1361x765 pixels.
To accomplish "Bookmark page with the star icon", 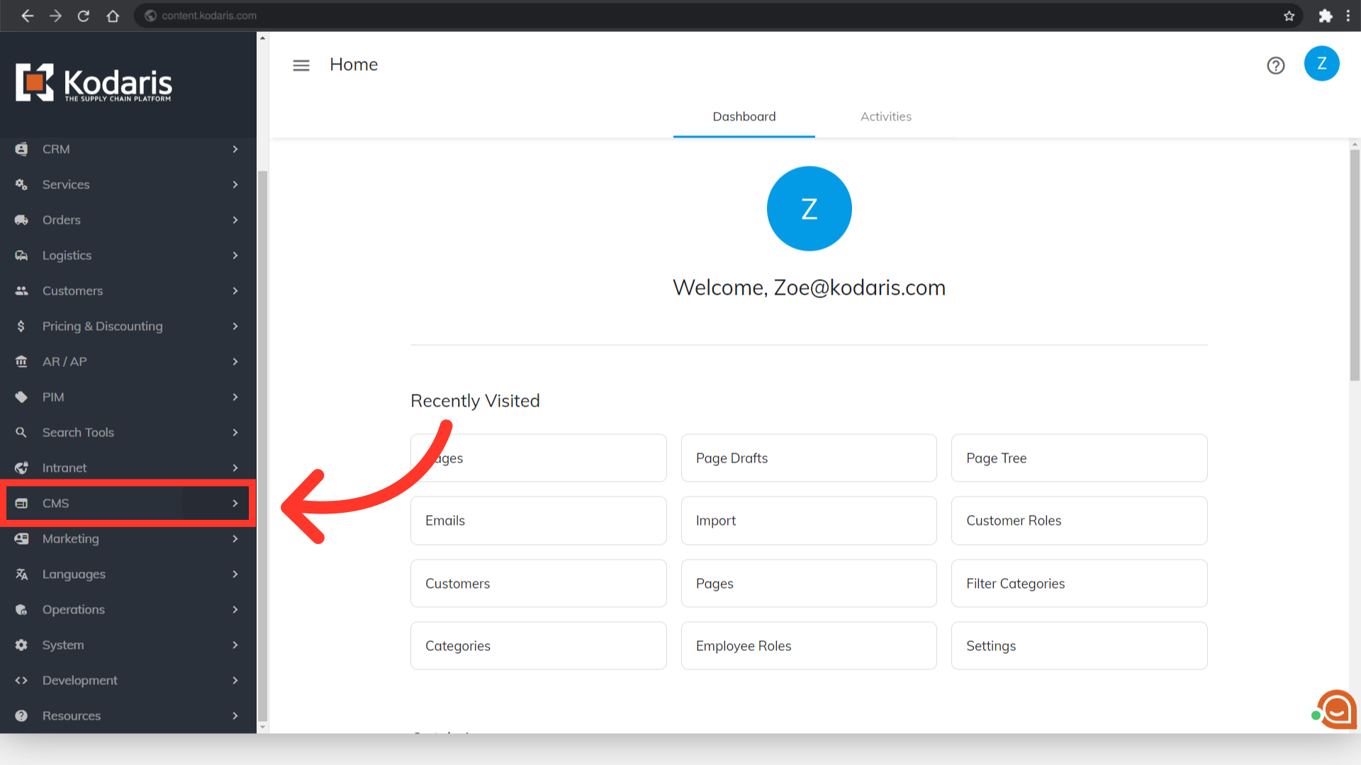I will (1289, 16).
